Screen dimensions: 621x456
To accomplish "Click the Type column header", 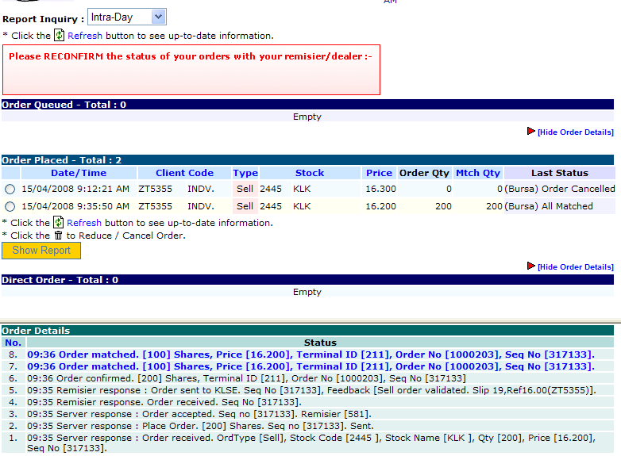I will tap(245, 173).
